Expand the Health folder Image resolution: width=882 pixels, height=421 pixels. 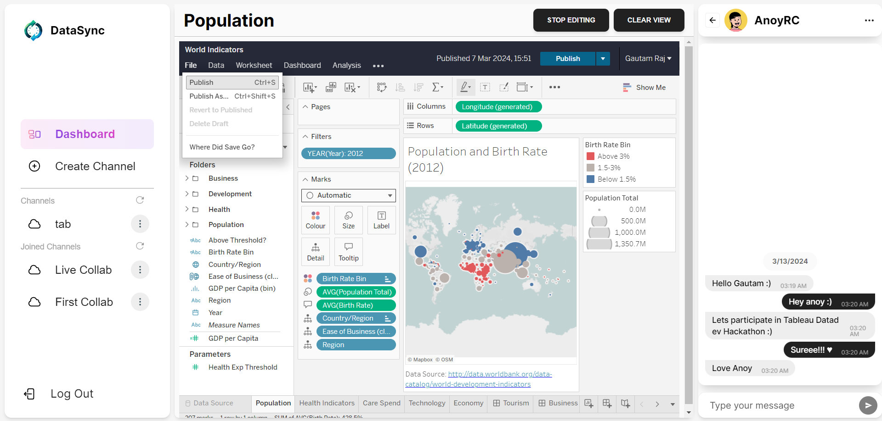click(x=187, y=210)
